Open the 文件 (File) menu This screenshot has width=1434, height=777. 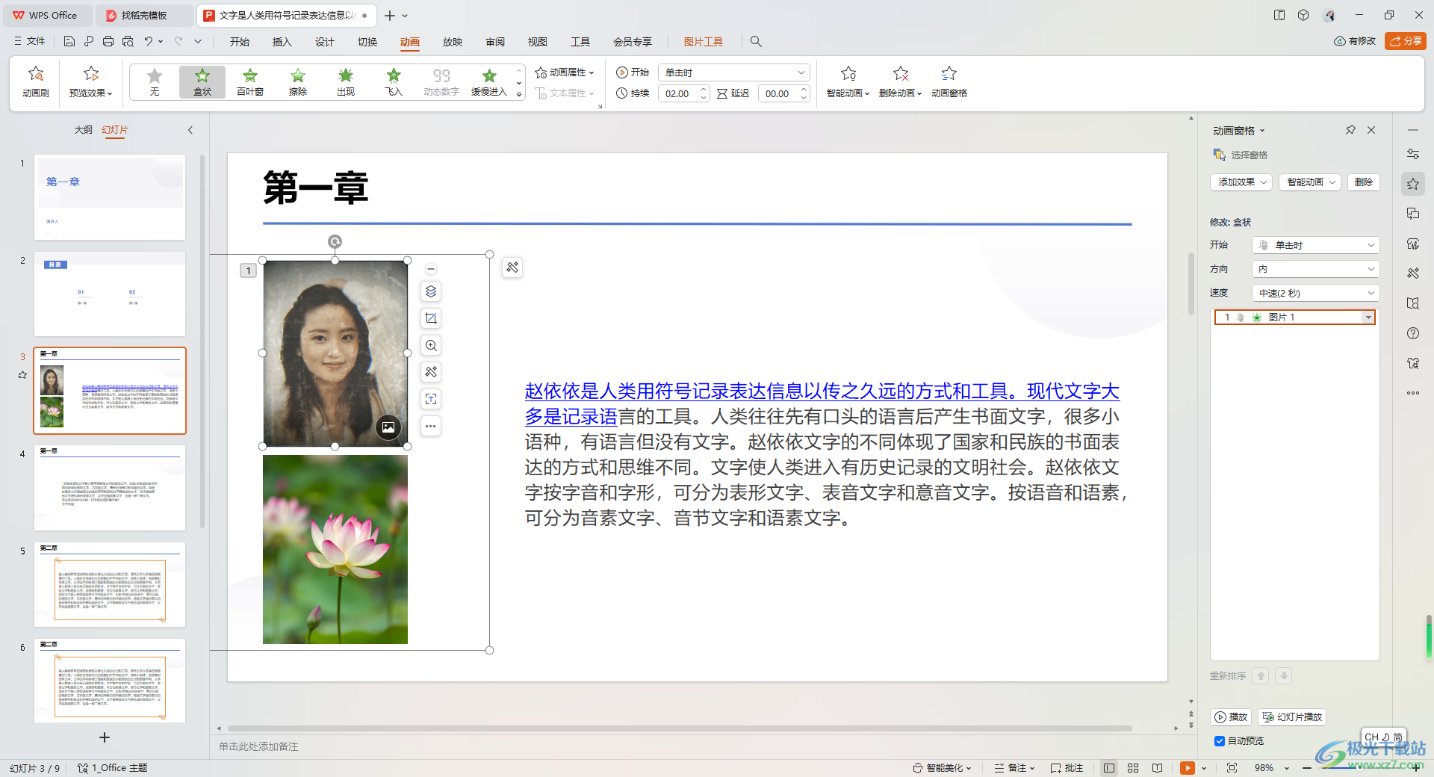coord(30,41)
